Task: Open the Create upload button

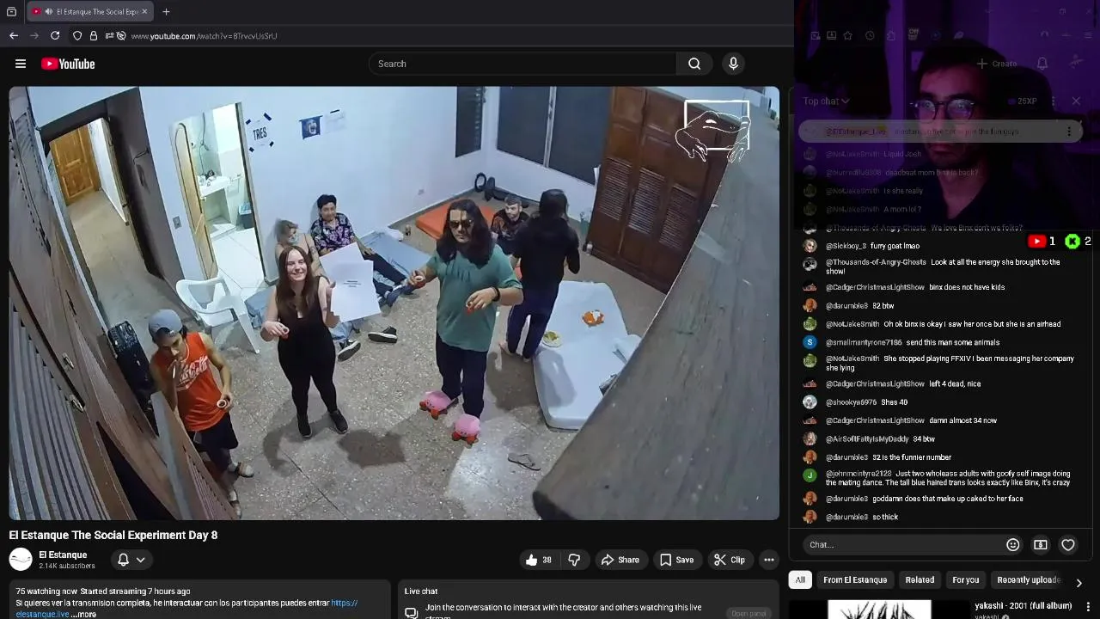Action: (997, 64)
